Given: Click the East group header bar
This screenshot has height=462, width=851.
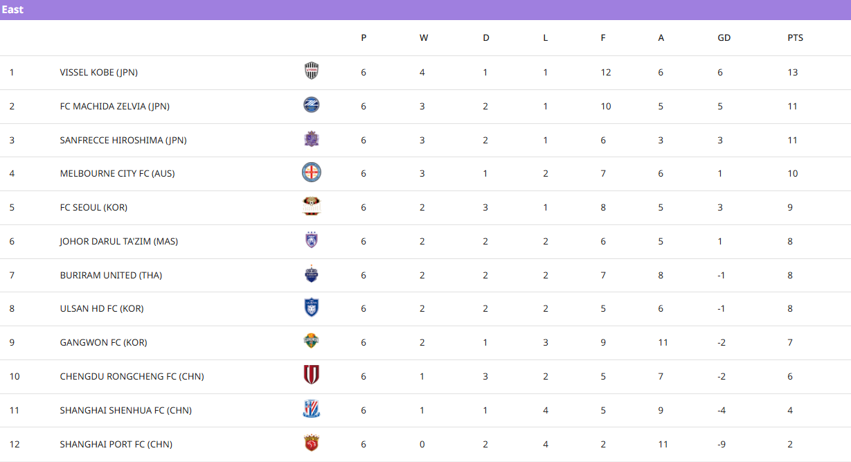Looking at the screenshot, I should pos(425,10).
